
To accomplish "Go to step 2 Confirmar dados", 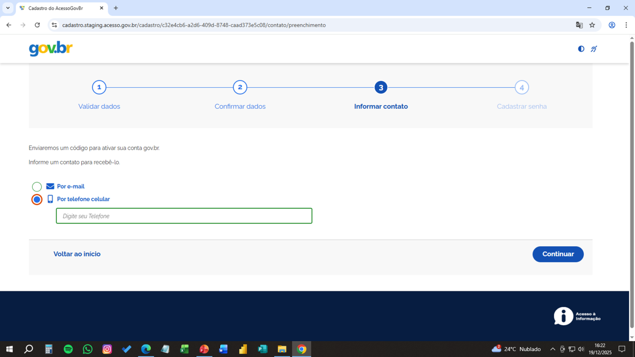I will pyautogui.click(x=240, y=88).
